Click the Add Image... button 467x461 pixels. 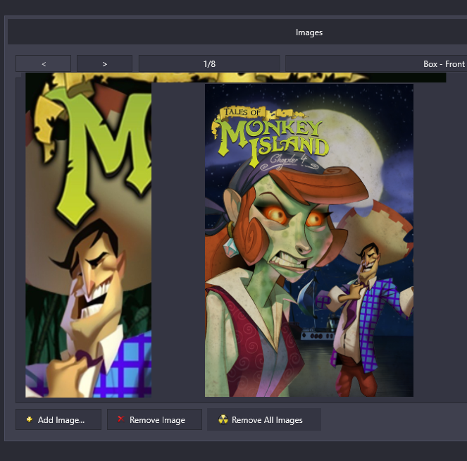click(x=58, y=419)
